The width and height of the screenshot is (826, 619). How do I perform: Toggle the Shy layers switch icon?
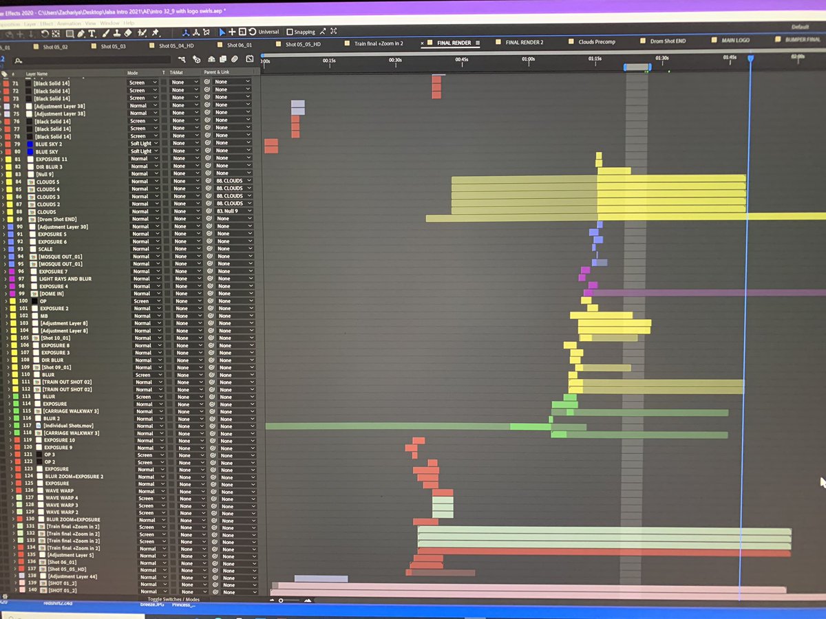211,59
